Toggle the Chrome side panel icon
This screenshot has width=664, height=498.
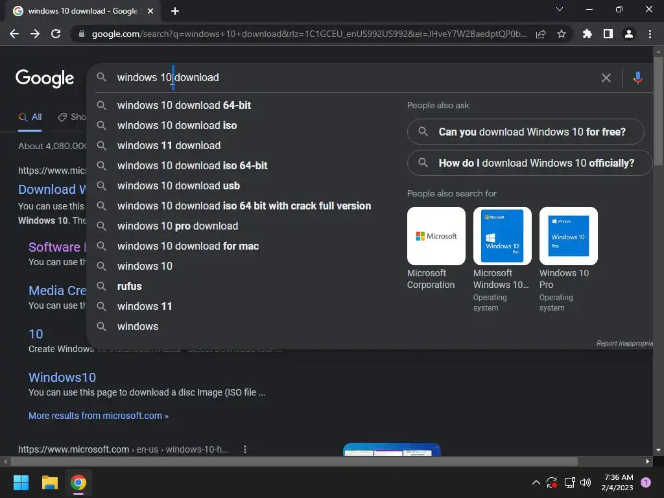tap(608, 34)
